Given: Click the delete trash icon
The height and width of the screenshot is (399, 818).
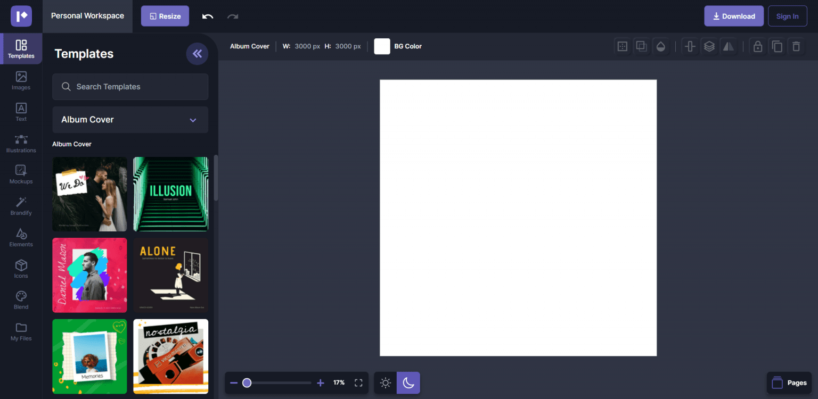Looking at the screenshot, I should click(x=796, y=46).
